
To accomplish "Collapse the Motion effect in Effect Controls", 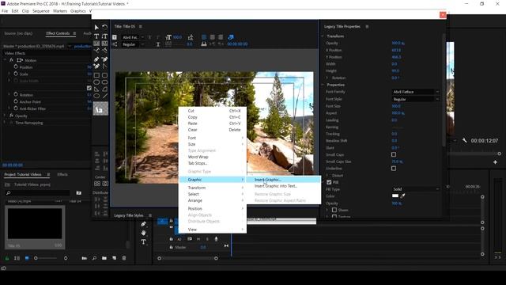I will 5,60.
